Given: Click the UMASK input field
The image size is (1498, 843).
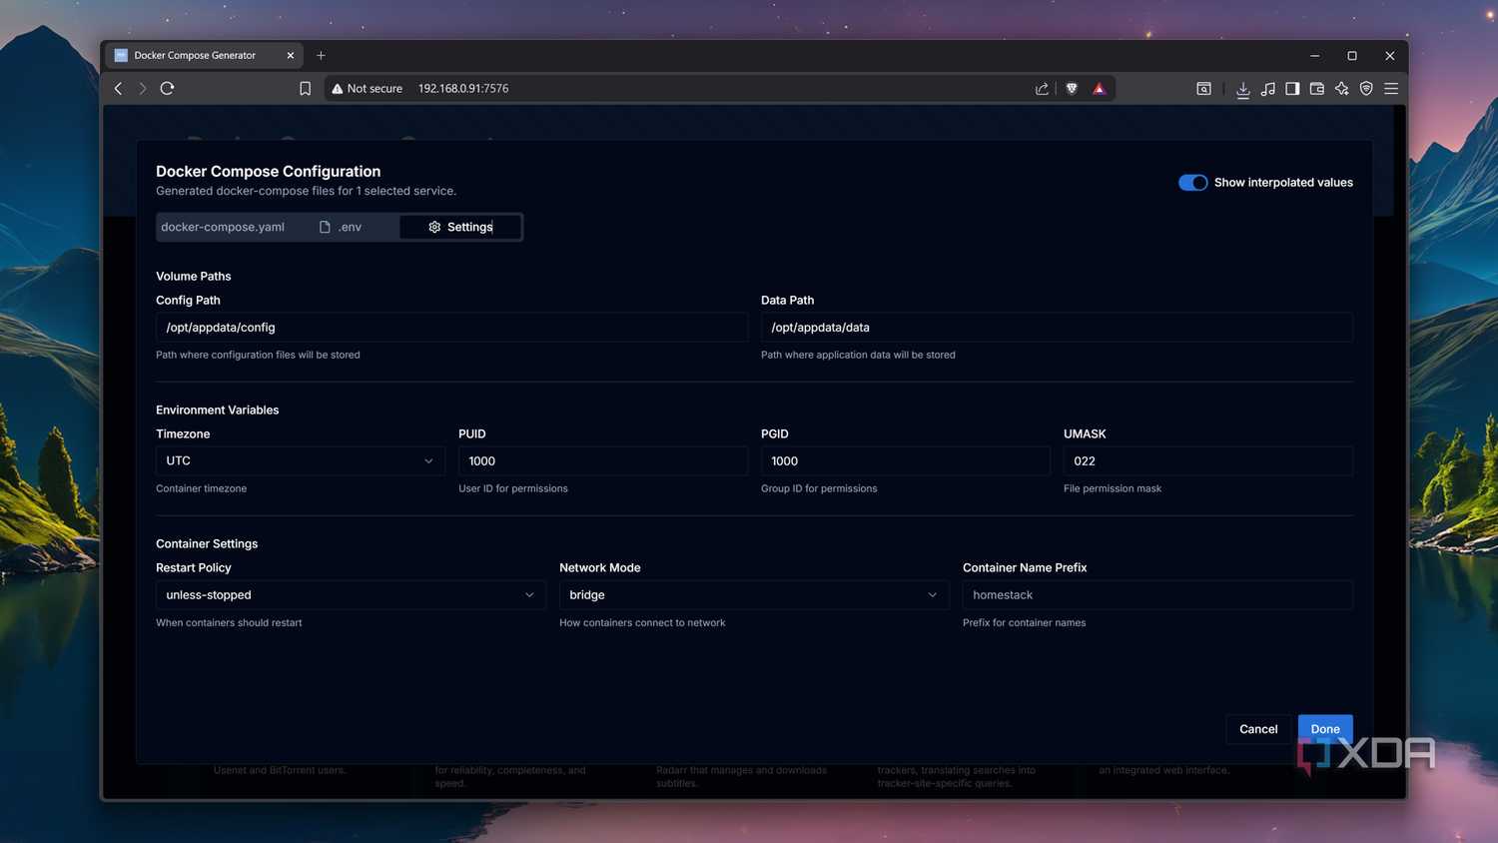Looking at the screenshot, I should pyautogui.click(x=1208, y=460).
